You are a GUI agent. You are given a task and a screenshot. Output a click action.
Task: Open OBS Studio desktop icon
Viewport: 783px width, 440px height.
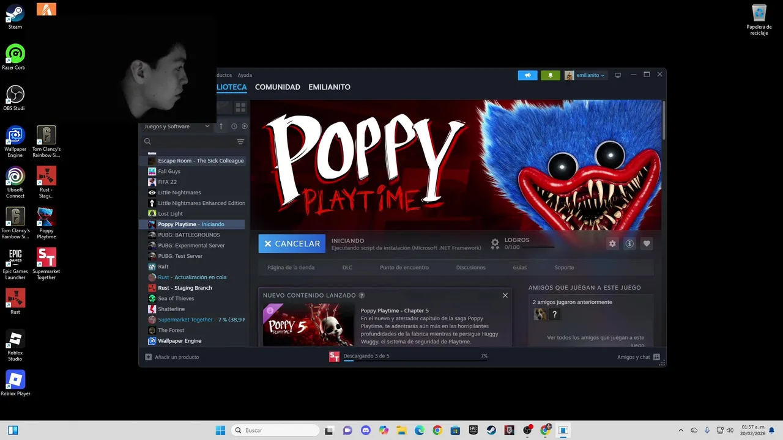pyautogui.click(x=15, y=98)
